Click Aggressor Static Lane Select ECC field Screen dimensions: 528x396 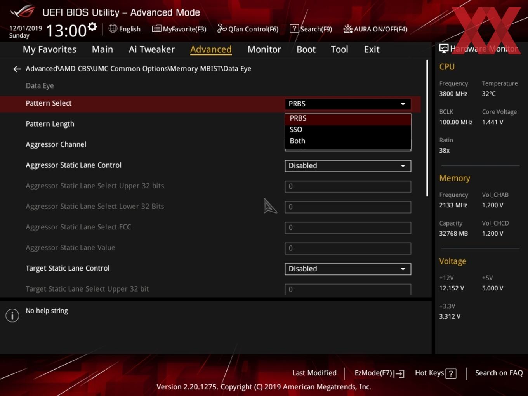[348, 228]
